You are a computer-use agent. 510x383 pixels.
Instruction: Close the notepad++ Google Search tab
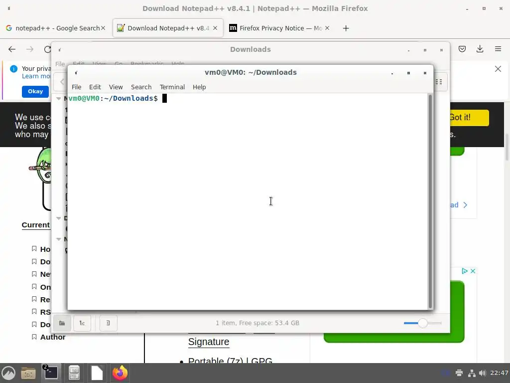point(103,28)
